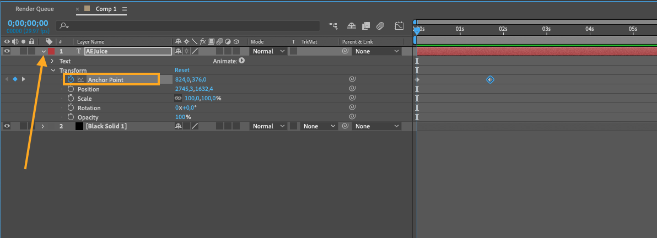Click the Position property pick whip

pos(353,89)
